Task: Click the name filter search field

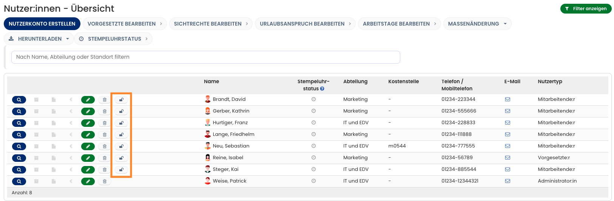Action: click(206, 57)
